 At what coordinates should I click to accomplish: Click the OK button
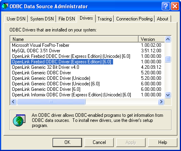point(67,142)
